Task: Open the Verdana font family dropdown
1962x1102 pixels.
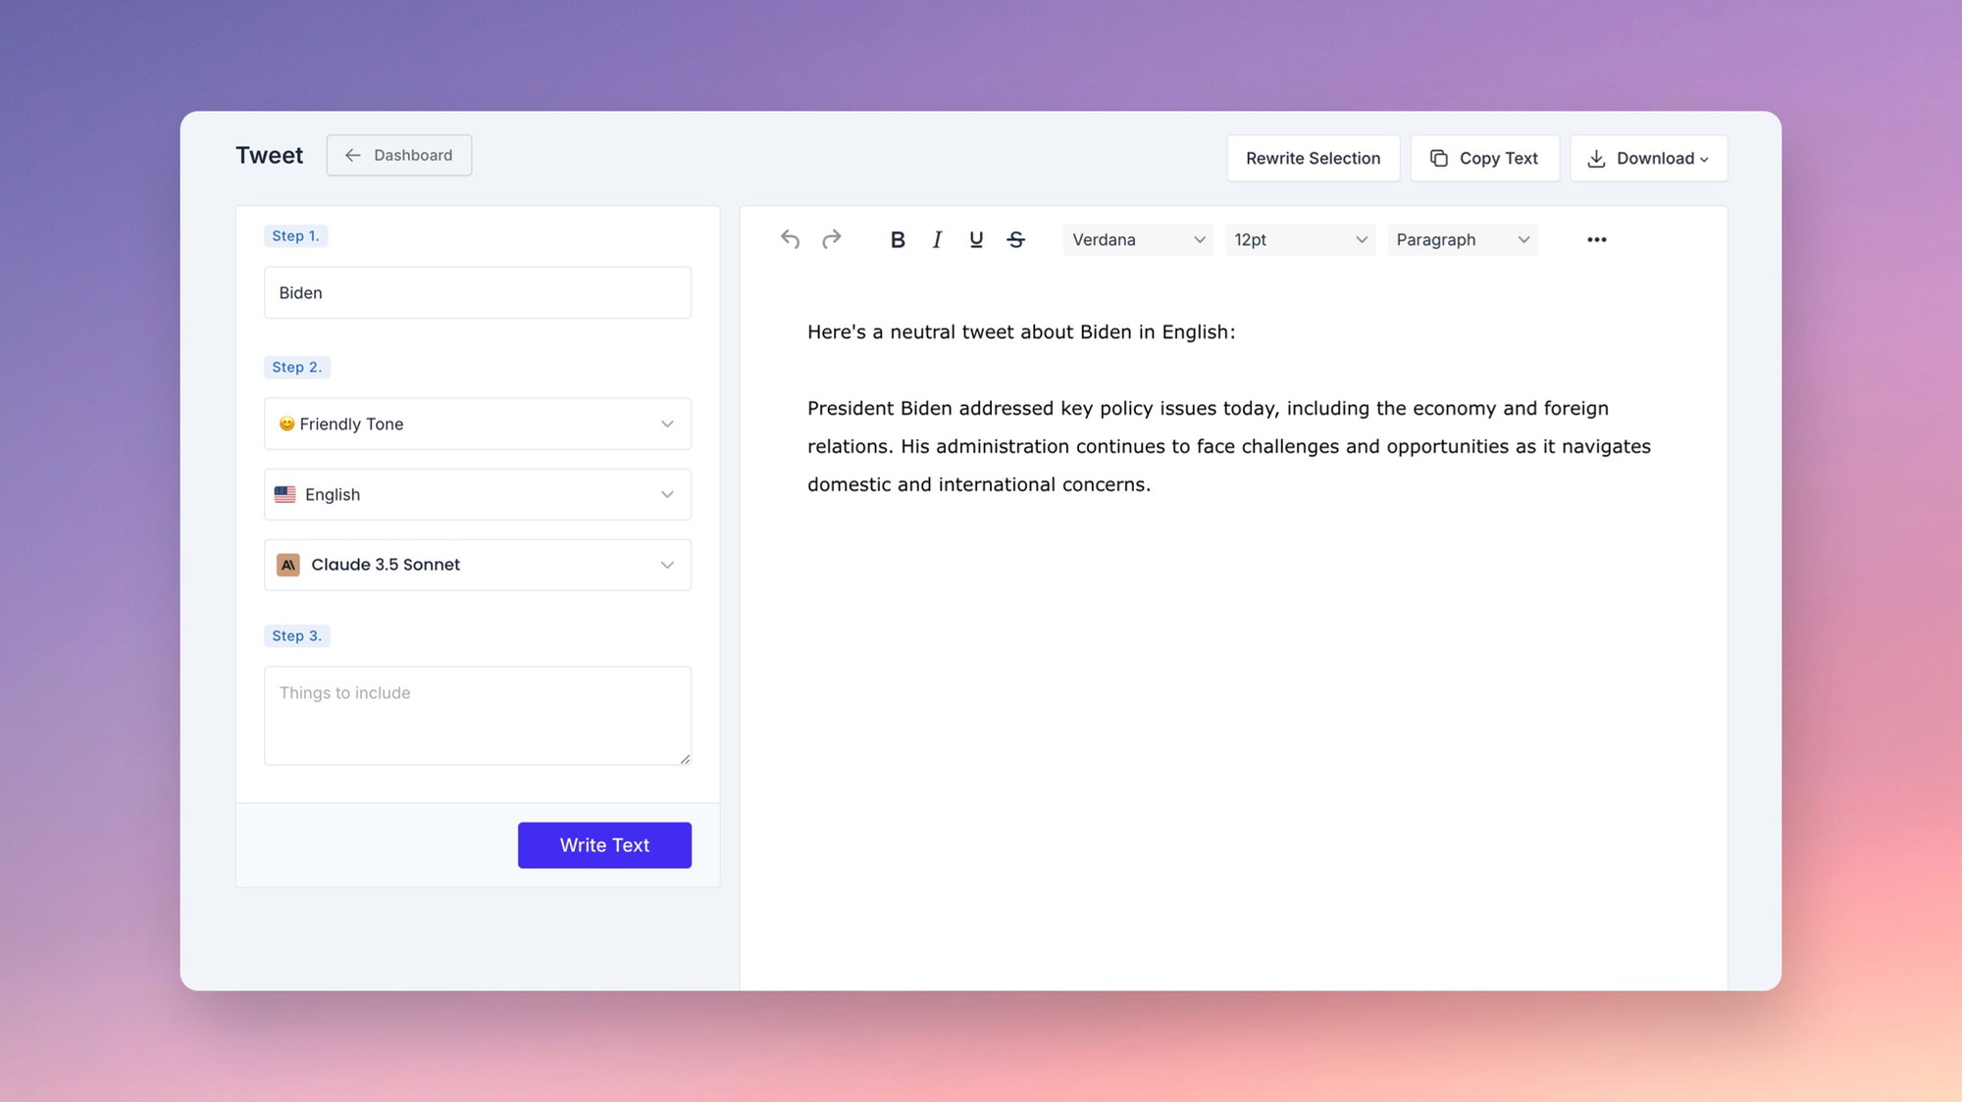Action: pyautogui.click(x=1138, y=239)
